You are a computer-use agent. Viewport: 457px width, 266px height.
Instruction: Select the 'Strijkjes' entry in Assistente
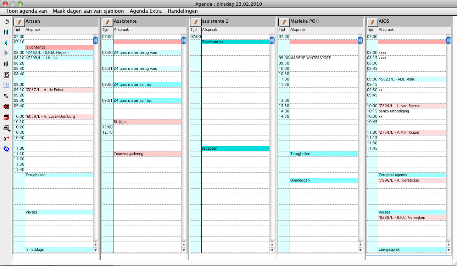click(147, 122)
